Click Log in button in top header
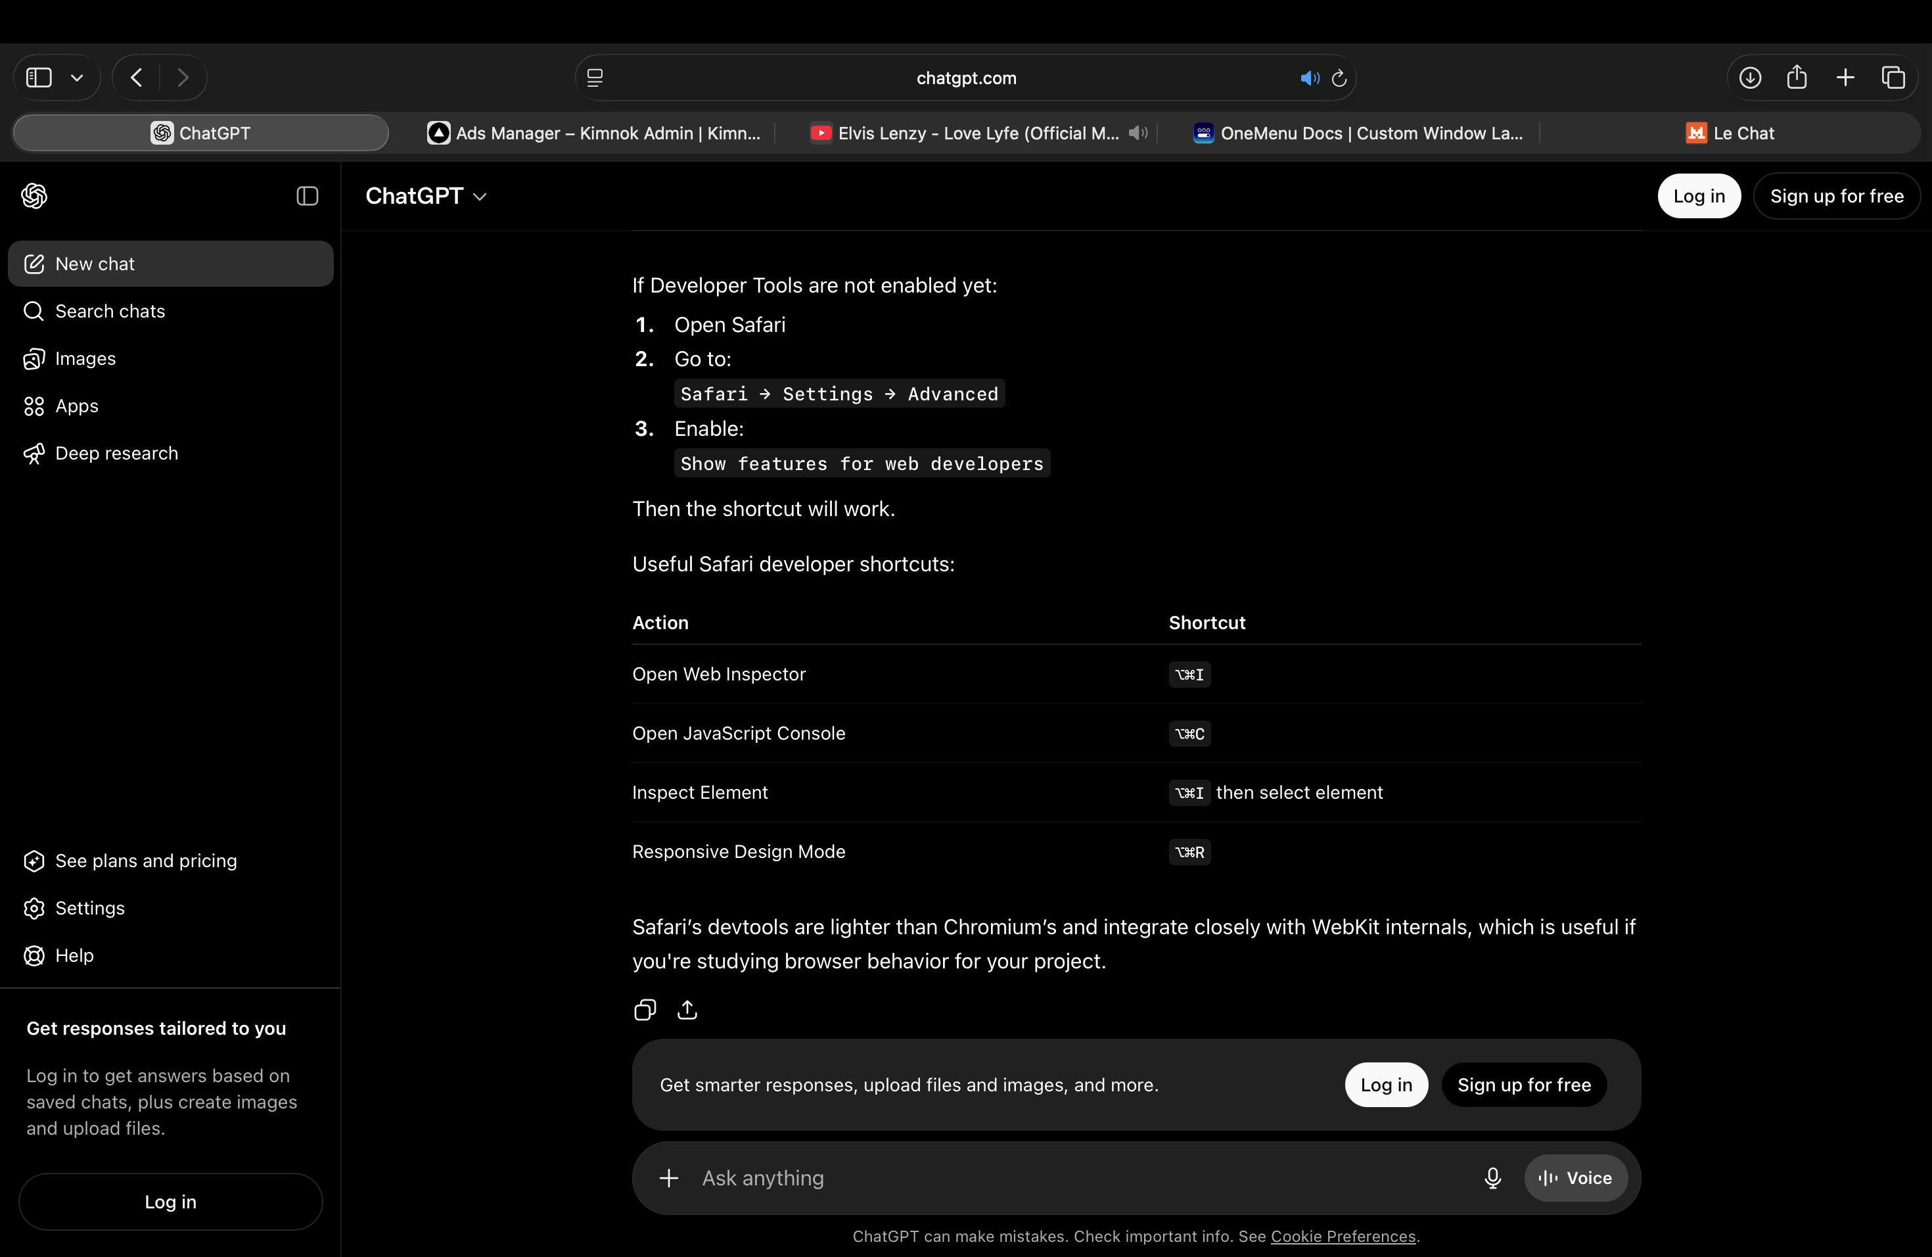Viewport: 1932px width, 1257px height. (1699, 196)
